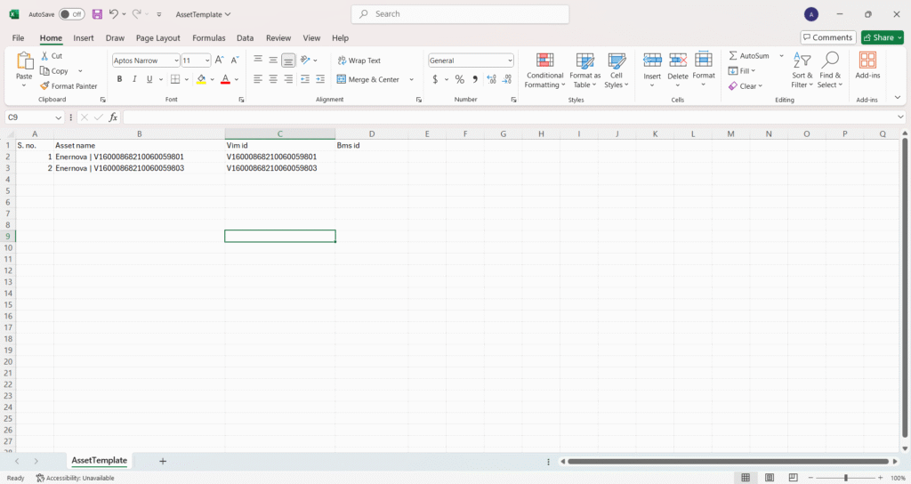Select the Percent Style icon

coord(459,79)
